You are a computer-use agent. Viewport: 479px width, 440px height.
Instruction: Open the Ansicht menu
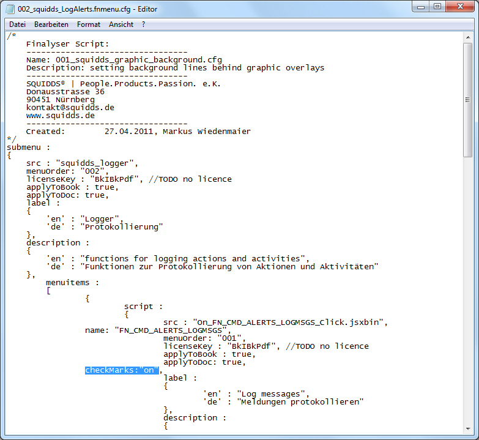click(x=121, y=24)
